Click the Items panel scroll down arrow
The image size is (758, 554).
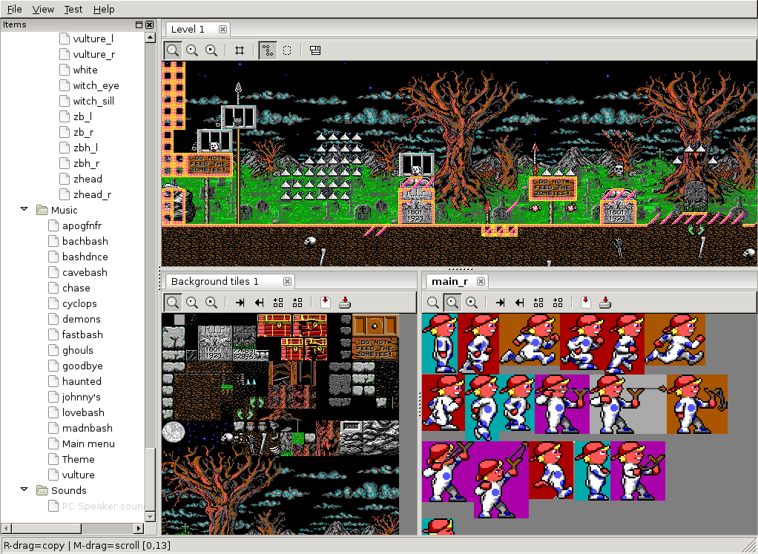[x=150, y=517]
